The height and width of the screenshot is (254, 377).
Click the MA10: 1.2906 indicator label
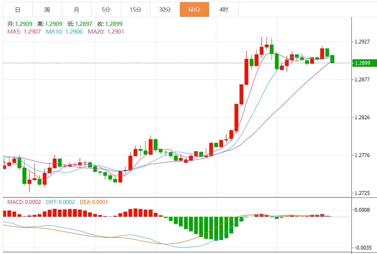[64, 32]
